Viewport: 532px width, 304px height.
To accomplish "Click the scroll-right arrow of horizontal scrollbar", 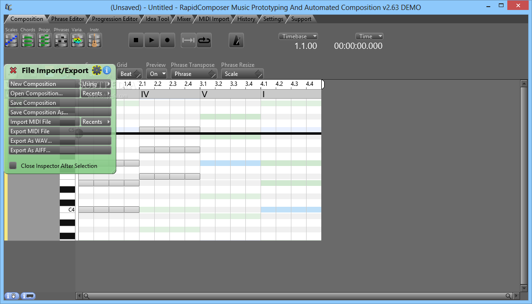I will click(x=516, y=296).
